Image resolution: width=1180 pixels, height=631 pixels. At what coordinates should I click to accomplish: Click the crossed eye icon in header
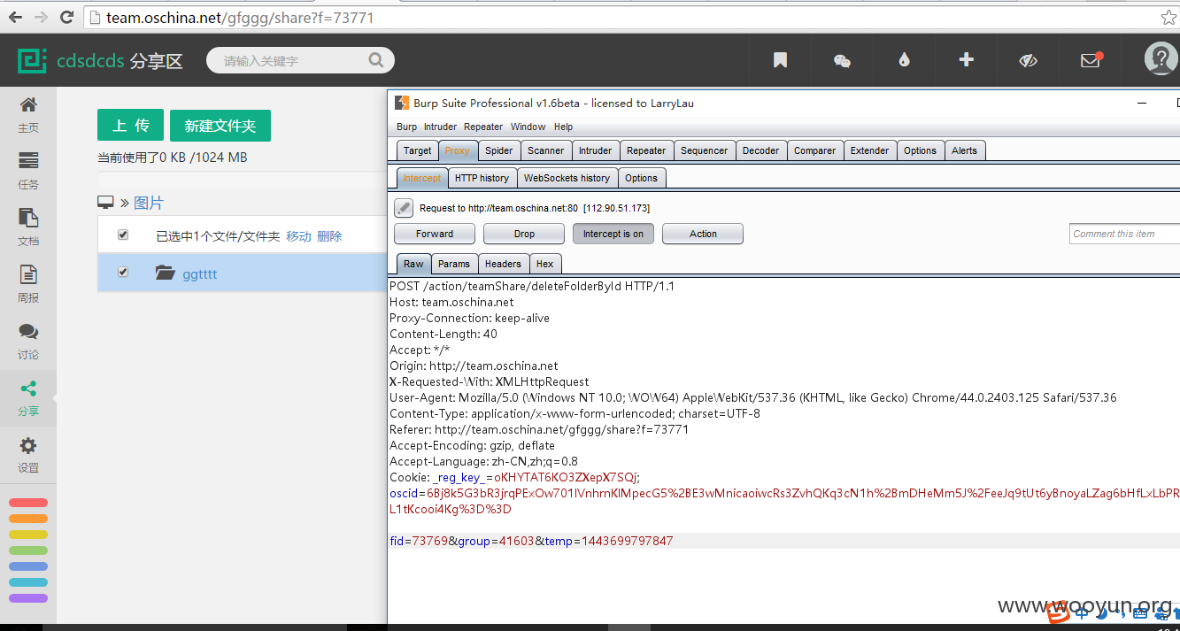coord(1028,60)
